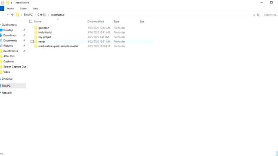Open Documents in navigation pane

[10, 40]
